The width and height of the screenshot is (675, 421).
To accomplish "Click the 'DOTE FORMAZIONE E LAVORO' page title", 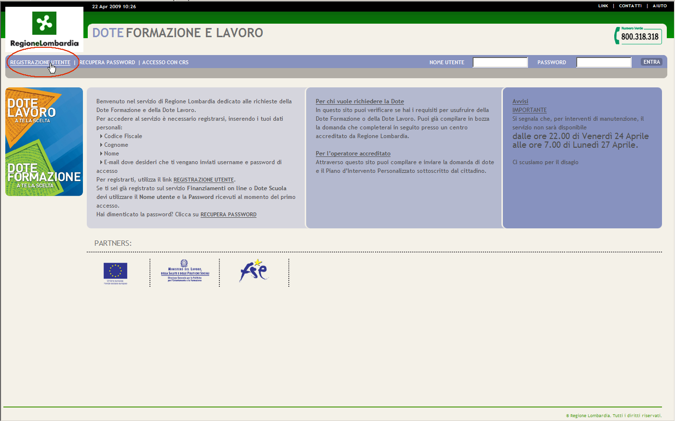I will [x=177, y=33].
